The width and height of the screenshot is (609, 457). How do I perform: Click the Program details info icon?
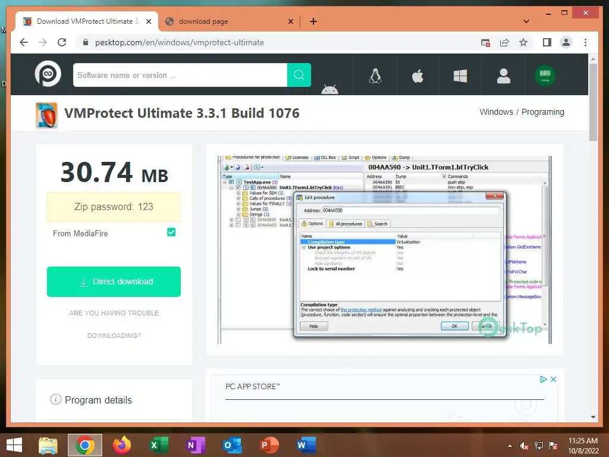coord(55,399)
